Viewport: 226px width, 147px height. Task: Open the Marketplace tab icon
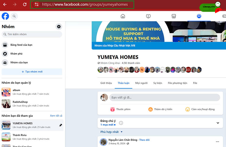[x=174, y=16]
